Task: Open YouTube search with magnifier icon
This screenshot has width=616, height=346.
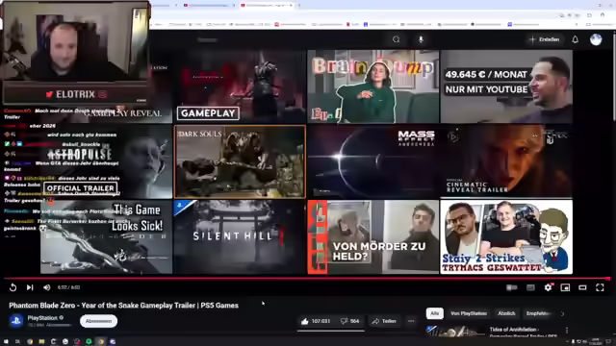Action: click(396, 39)
